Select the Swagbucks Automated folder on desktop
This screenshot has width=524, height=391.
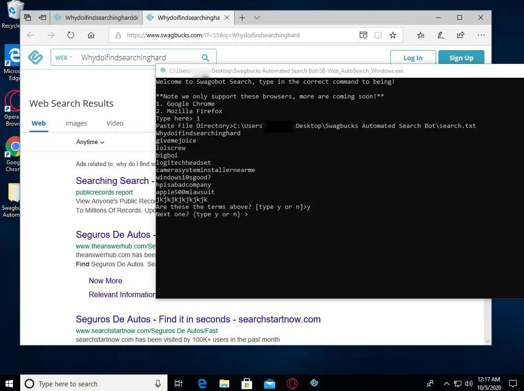(12, 200)
